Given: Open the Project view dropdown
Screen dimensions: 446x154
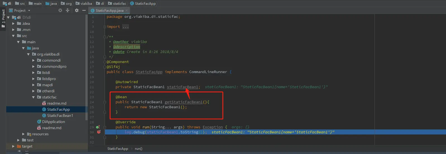Looking at the screenshot, I should 29,11.
